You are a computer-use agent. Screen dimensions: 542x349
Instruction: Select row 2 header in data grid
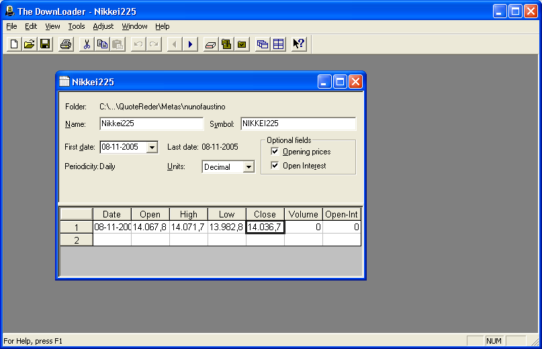(x=77, y=240)
